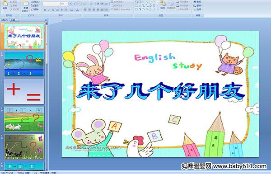The width and height of the screenshot is (271, 174).
Task: Open the font name combo box
Action: (51, 4)
